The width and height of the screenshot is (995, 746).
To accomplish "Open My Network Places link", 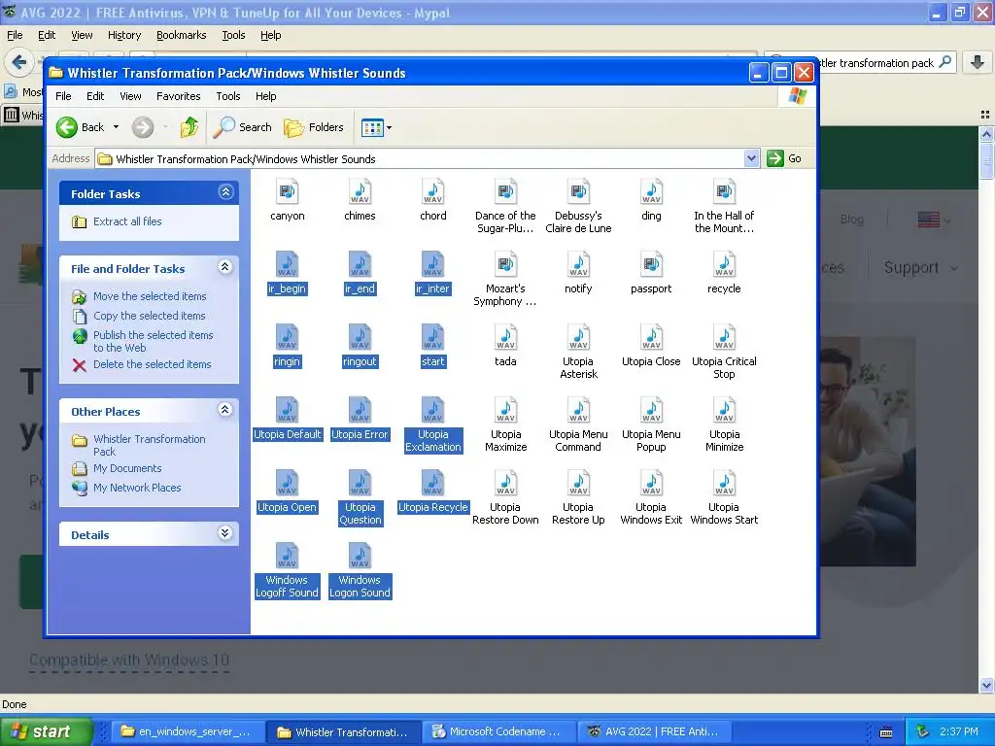I will [x=137, y=488].
